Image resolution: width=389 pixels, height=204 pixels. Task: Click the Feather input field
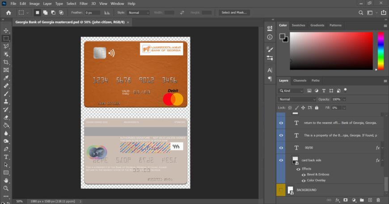pyautogui.click(x=92, y=12)
